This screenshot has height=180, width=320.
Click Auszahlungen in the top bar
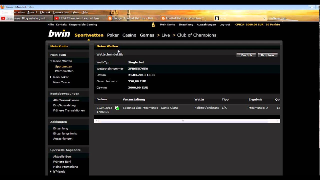pos(206,24)
